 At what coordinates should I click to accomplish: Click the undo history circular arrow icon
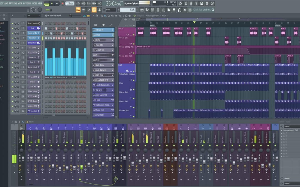click(180, 4)
